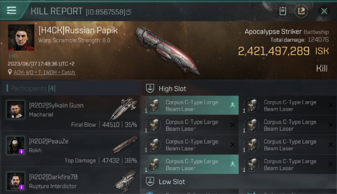
Task: Click the info badge on Darkfire78 portrait
Action: coord(22,187)
